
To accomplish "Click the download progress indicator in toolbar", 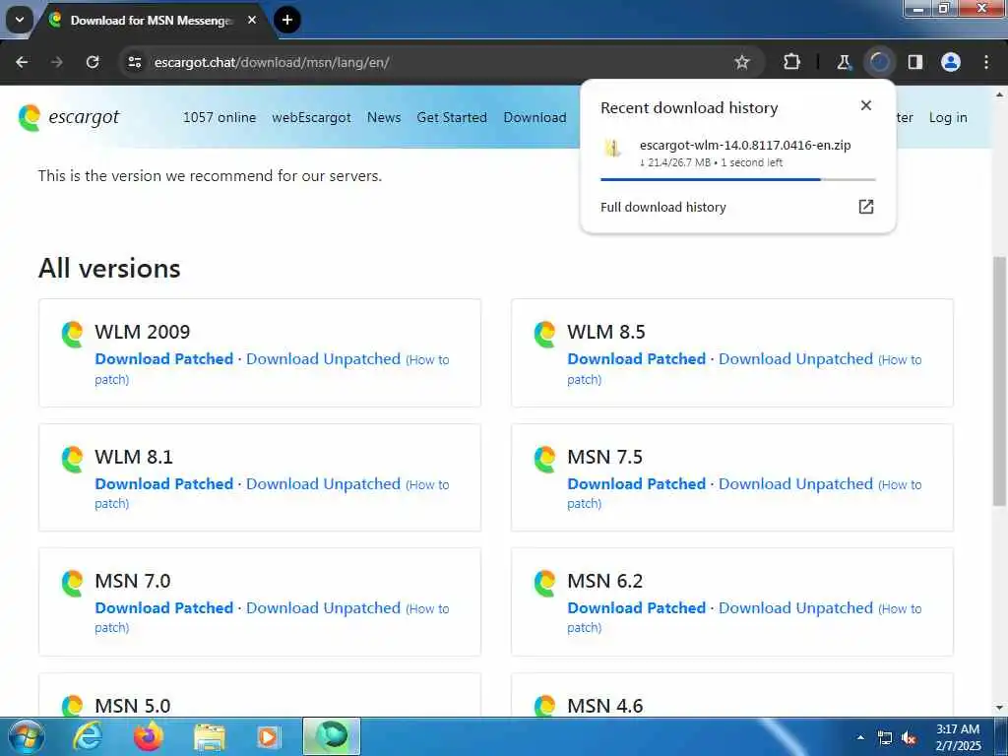I will (879, 62).
